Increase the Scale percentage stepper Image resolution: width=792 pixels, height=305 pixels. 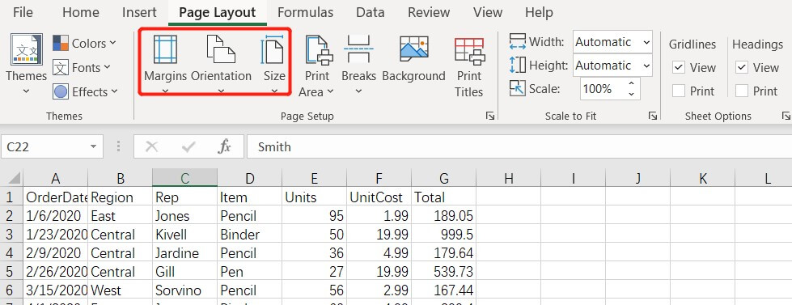click(x=631, y=84)
